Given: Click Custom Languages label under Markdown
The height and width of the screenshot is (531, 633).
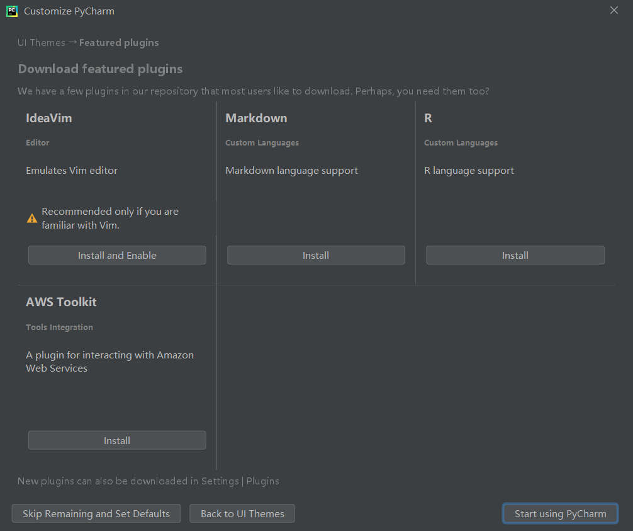Looking at the screenshot, I should pyautogui.click(x=262, y=142).
